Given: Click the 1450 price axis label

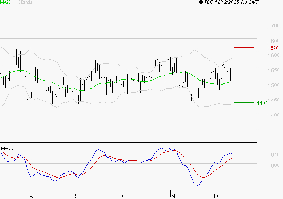Looking at the screenshot, I should [x=274, y=100].
